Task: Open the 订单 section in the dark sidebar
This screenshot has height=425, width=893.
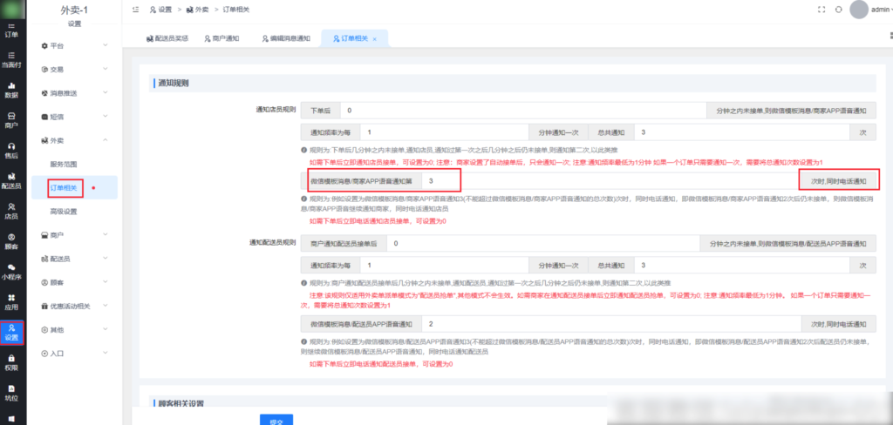Action: [11, 30]
